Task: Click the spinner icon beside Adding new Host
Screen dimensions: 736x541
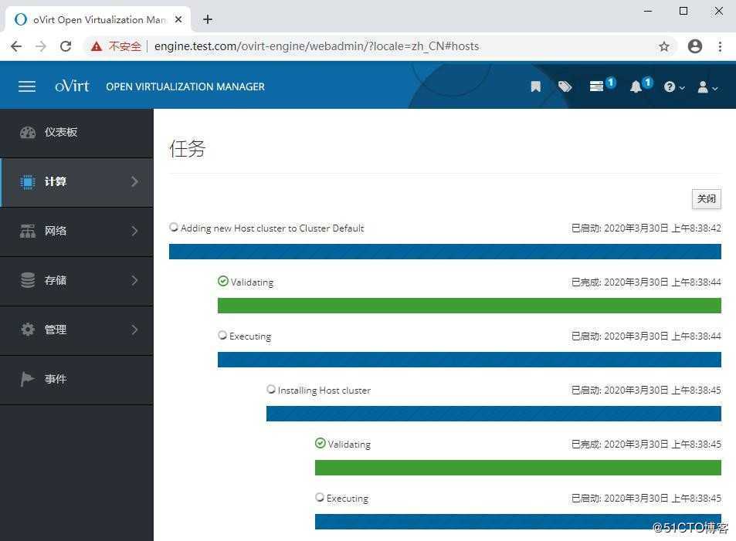Action: [174, 227]
